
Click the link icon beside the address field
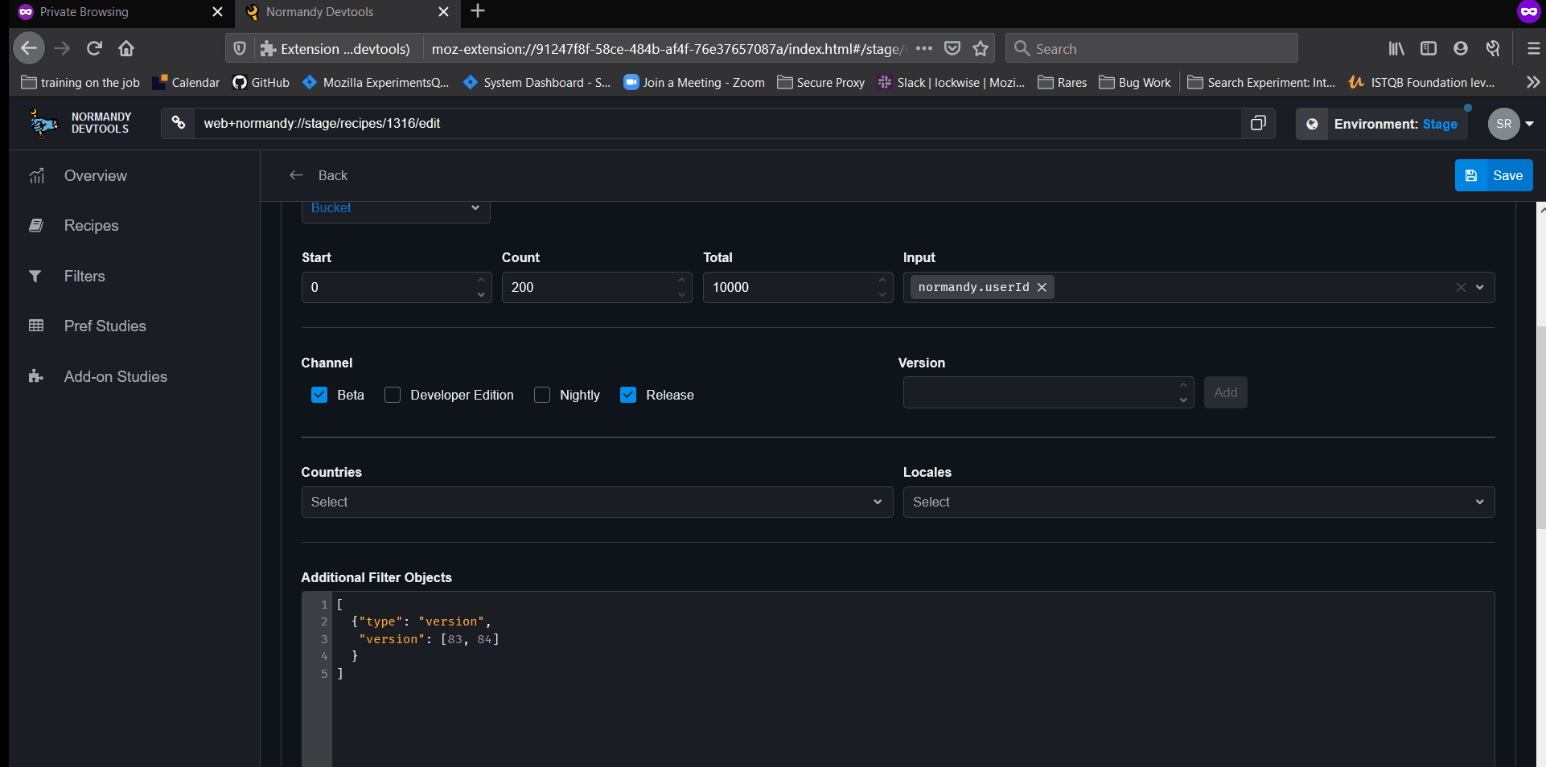pyautogui.click(x=179, y=123)
